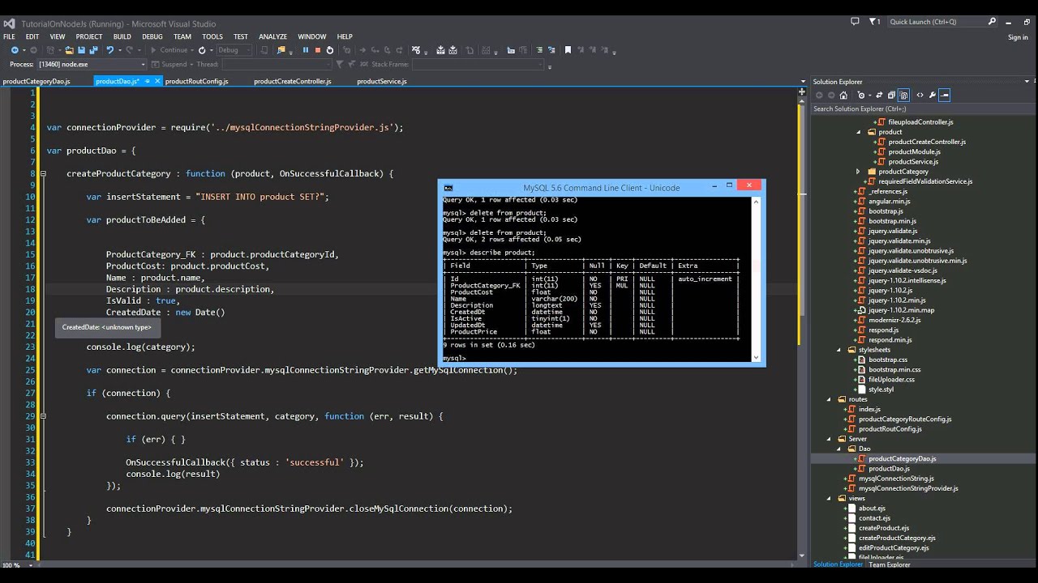
Task: Click the MySQL window vertical scrollbar
Action: [756, 278]
